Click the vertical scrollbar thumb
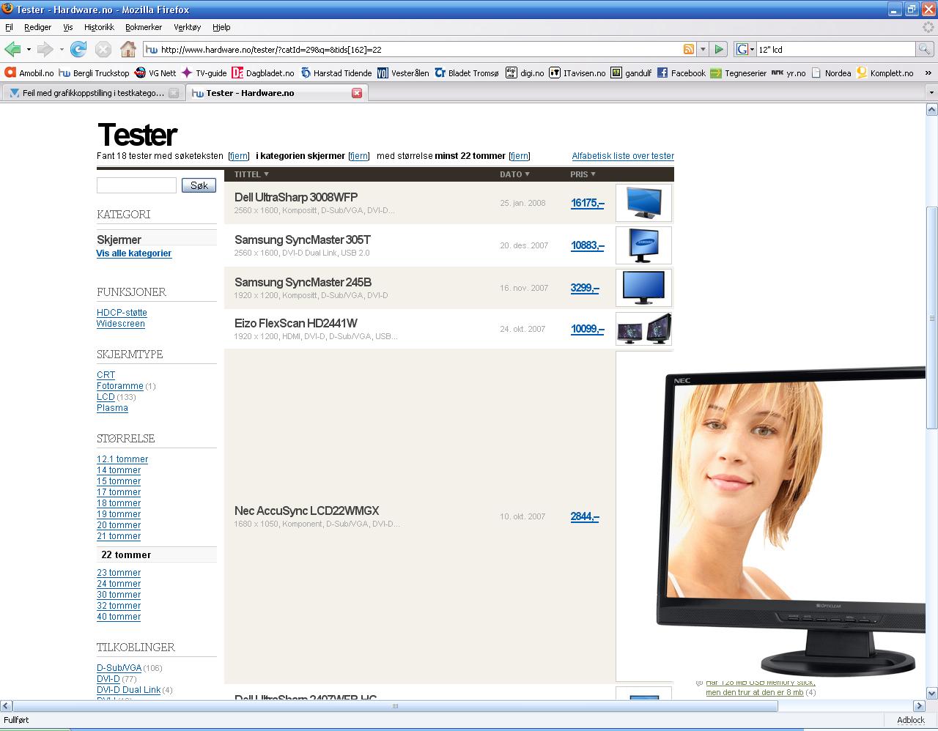 click(x=932, y=319)
